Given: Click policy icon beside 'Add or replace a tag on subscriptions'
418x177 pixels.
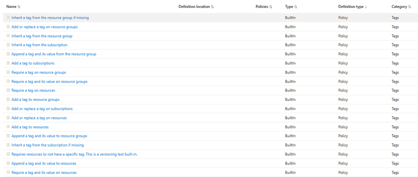Looking at the screenshot, I should click(x=8, y=109).
